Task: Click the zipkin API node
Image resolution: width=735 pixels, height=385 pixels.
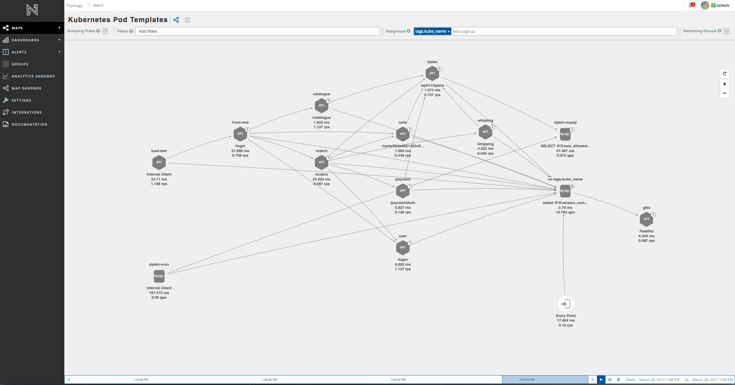Action: (432, 73)
